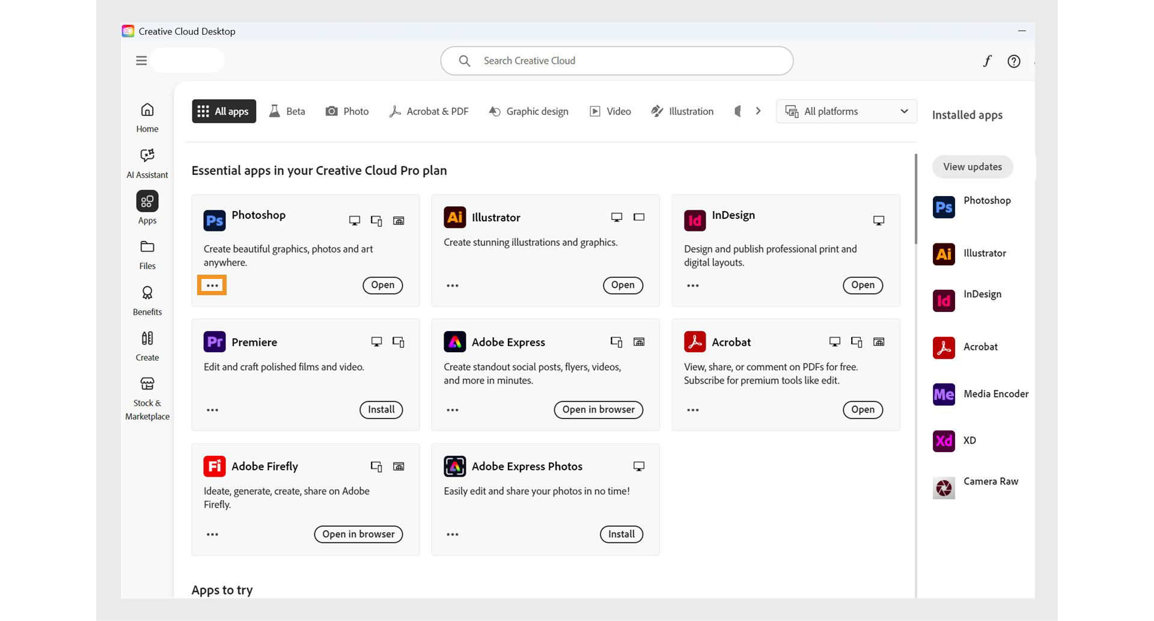Focus the Search Creative Cloud field
This screenshot has height=621, width=1154.
617,61
